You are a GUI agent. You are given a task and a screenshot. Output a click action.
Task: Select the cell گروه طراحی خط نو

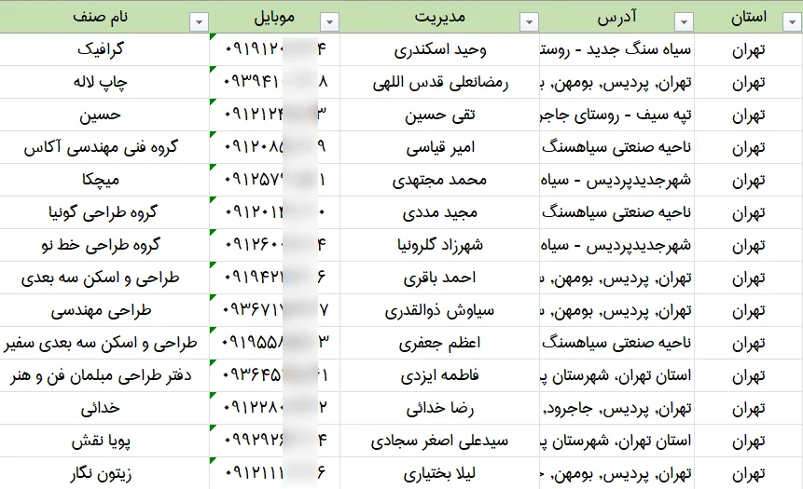(x=104, y=245)
